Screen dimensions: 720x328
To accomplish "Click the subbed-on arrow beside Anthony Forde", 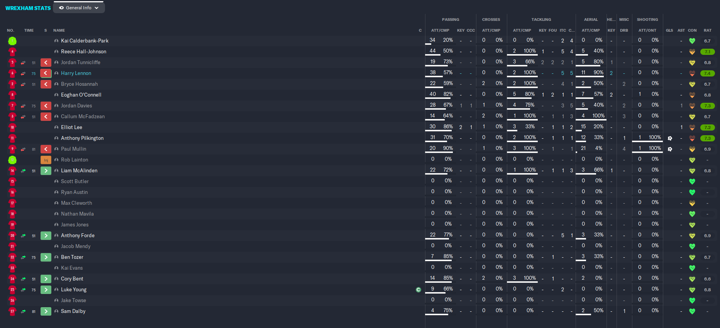I will pos(46,235).
